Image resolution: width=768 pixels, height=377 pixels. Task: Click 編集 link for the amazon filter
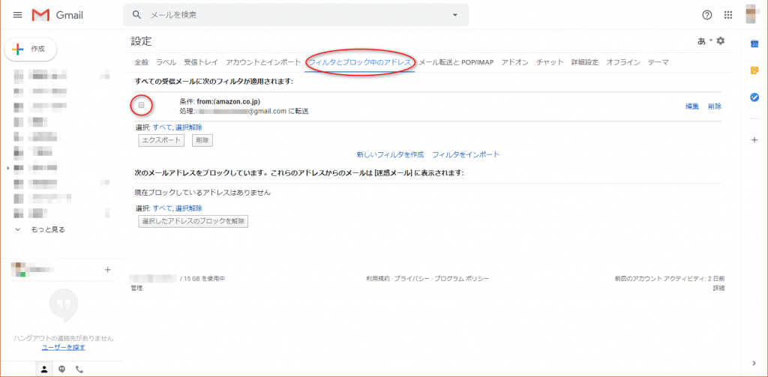692,106
